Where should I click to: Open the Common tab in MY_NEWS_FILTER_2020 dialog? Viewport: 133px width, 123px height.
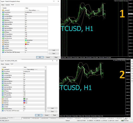tap(7, 64)
